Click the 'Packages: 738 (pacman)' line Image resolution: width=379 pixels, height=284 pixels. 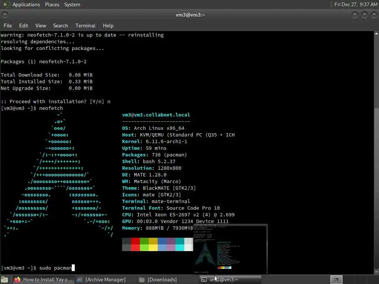coord(154,155)
